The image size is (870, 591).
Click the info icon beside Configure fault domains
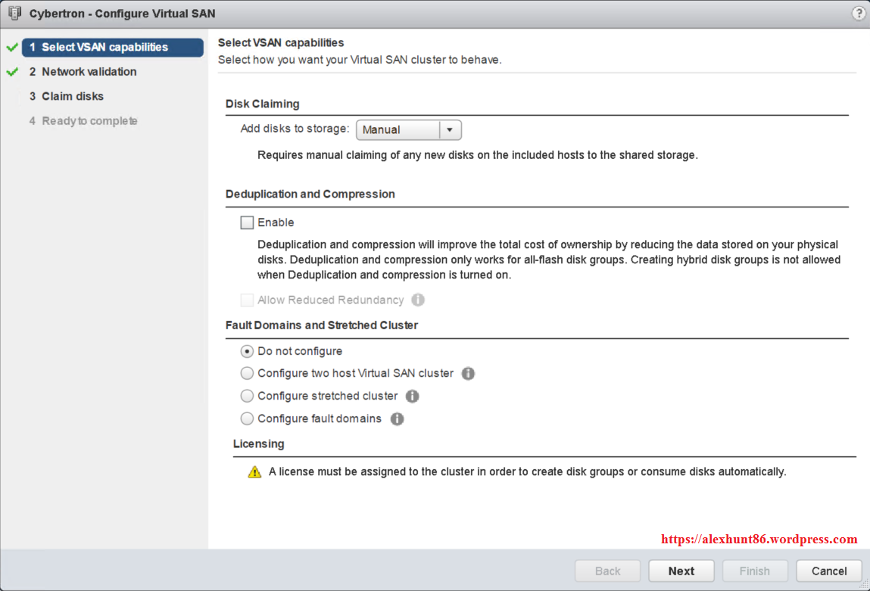coord(397,418)
